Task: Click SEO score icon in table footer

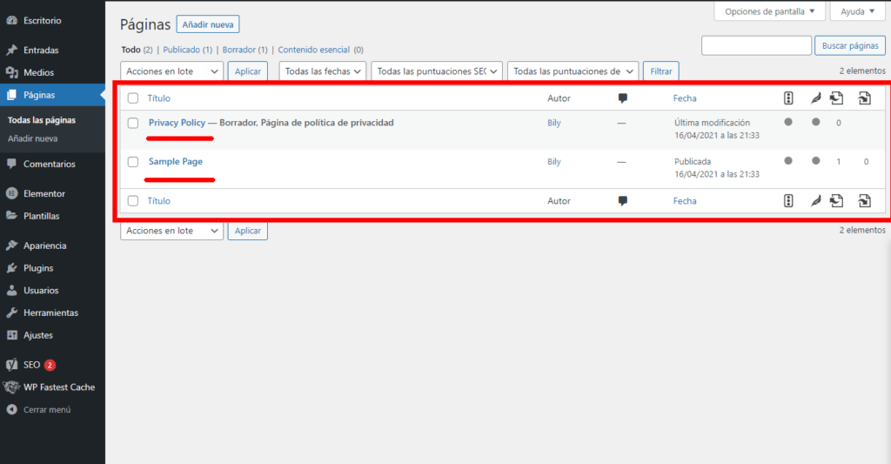Action: click(x=788, y=201)
